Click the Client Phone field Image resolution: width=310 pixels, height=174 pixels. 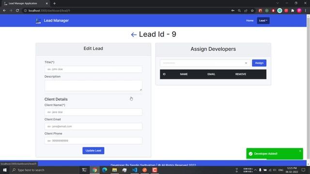93,141
